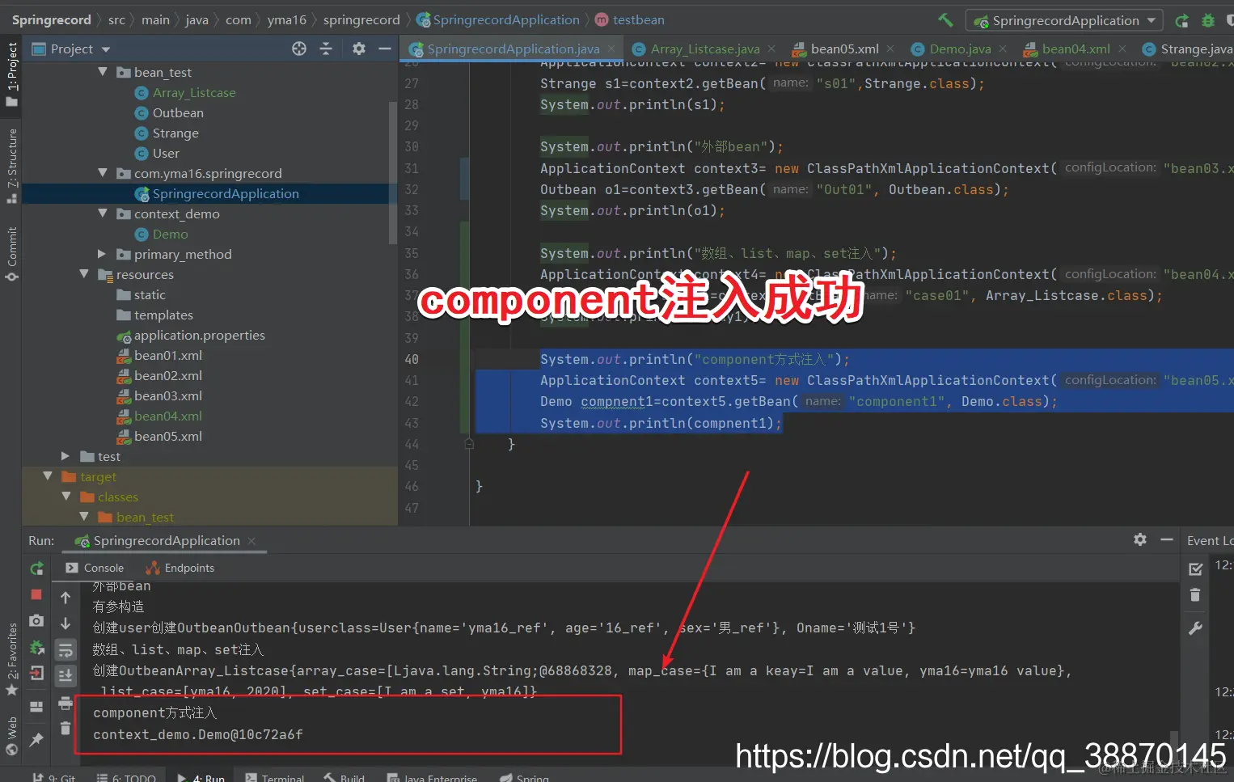Viewport: 1234px width, 782px height.
Task: Collapse the bean_test package
Action: (103, 72)
